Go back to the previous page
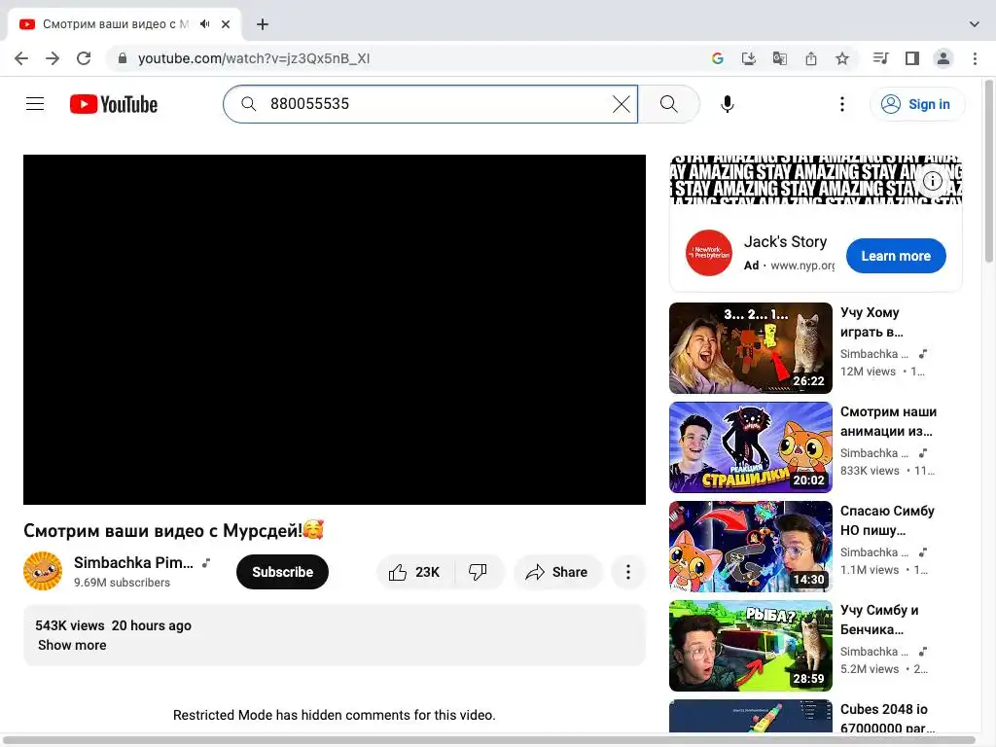 click(21, 58)
